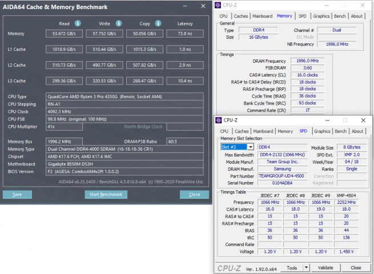Click Memory Bus value 1996.2 MHz
Image resolution: width=374 pixels, height=274 pixels.
64,142
